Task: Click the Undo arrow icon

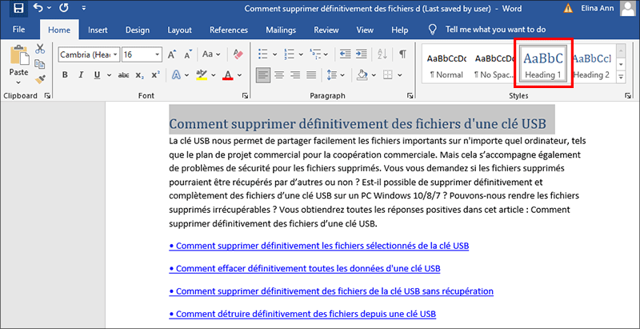Action: [38, 8]
